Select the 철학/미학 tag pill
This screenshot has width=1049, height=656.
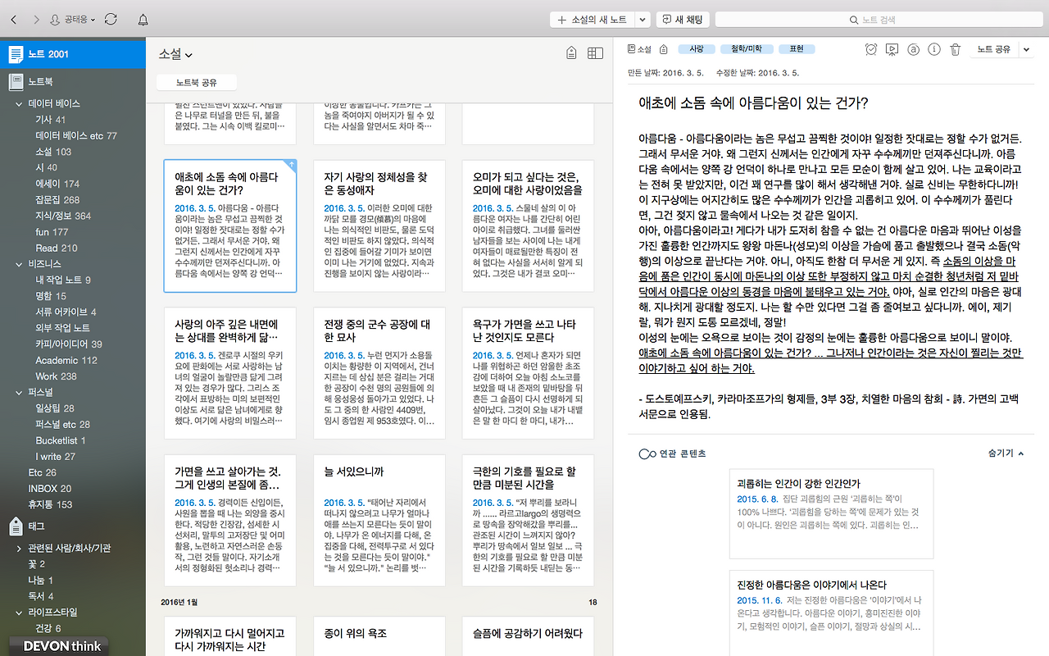(746, 48)
